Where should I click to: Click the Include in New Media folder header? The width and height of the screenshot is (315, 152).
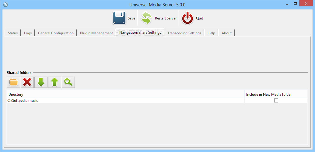click(276, 94)
